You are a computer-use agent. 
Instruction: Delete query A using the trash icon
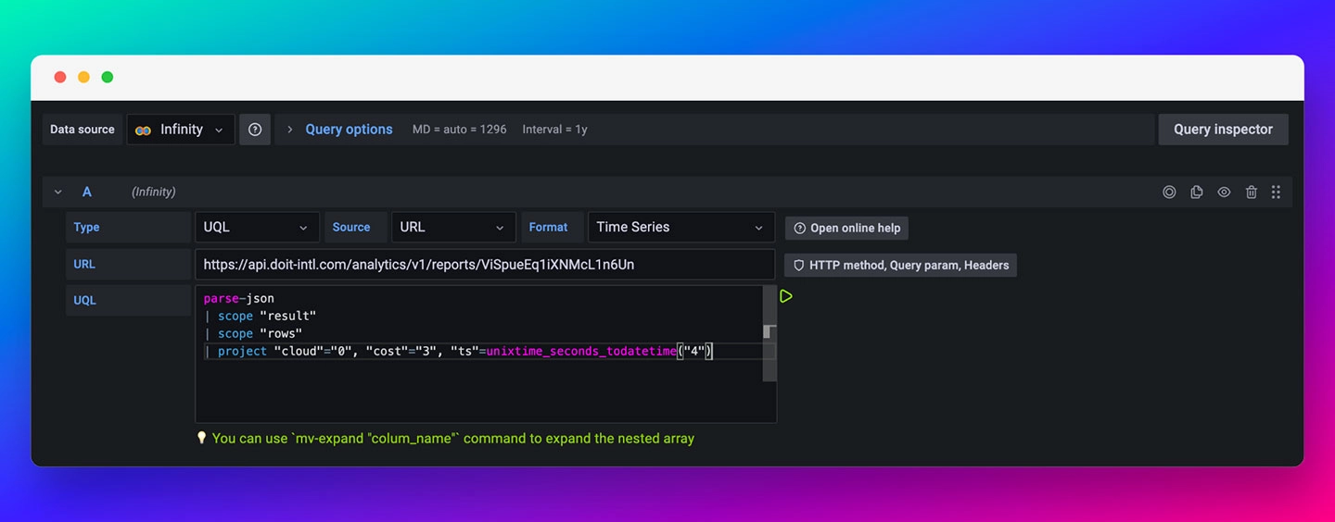pyautogui.click(x=1252, y=192)
